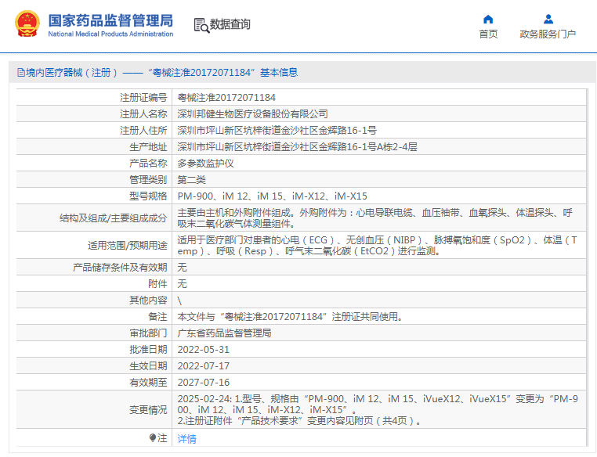Image resolution: width=597 pixels, height=457 pixels.
Task: Select expiry date 2027-07-16
Action: (x=204, y=382)
